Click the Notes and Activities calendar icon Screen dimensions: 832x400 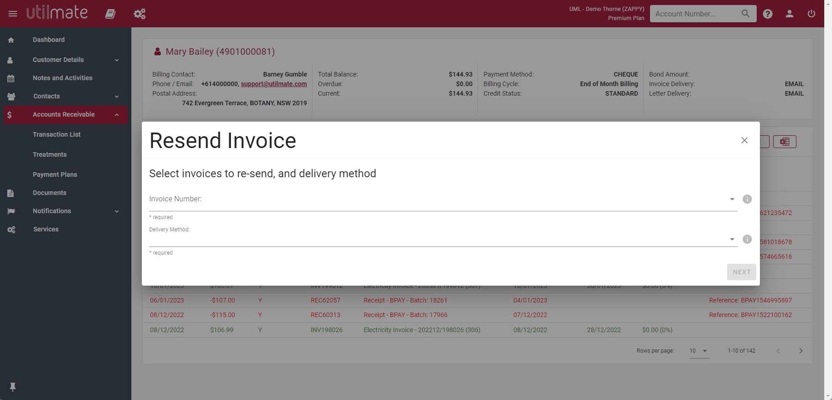[x=11, y=78]
